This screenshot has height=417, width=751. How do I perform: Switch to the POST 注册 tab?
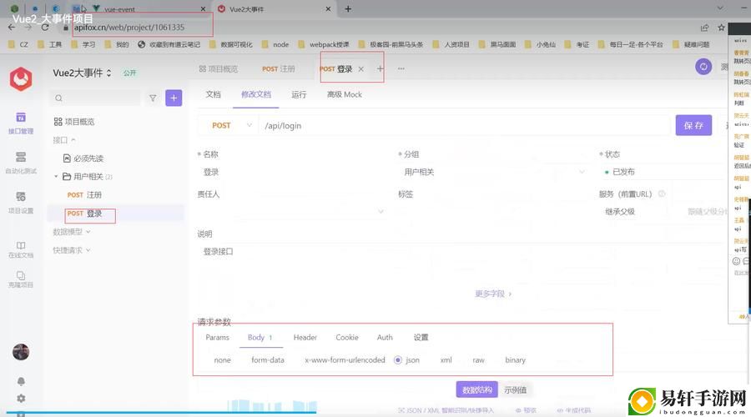[x=278, y=69]
